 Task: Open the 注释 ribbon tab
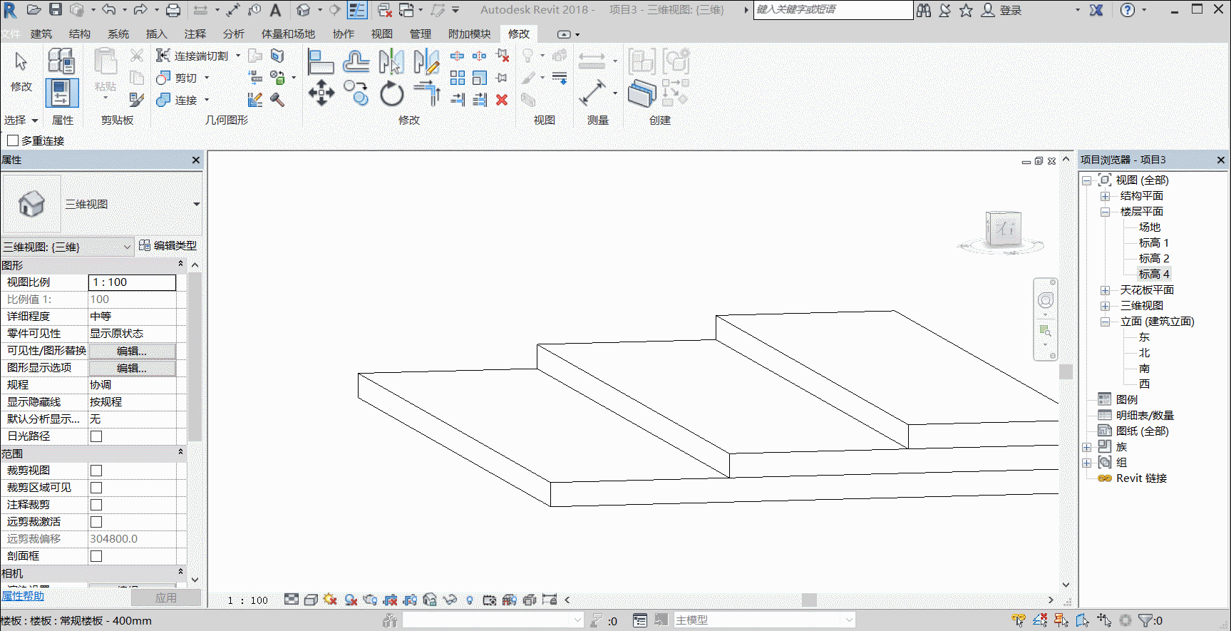195,34
